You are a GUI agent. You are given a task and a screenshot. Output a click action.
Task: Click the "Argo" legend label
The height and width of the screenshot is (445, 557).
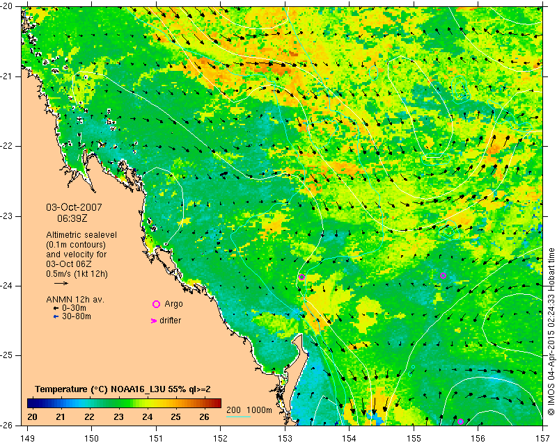[173, 304]
